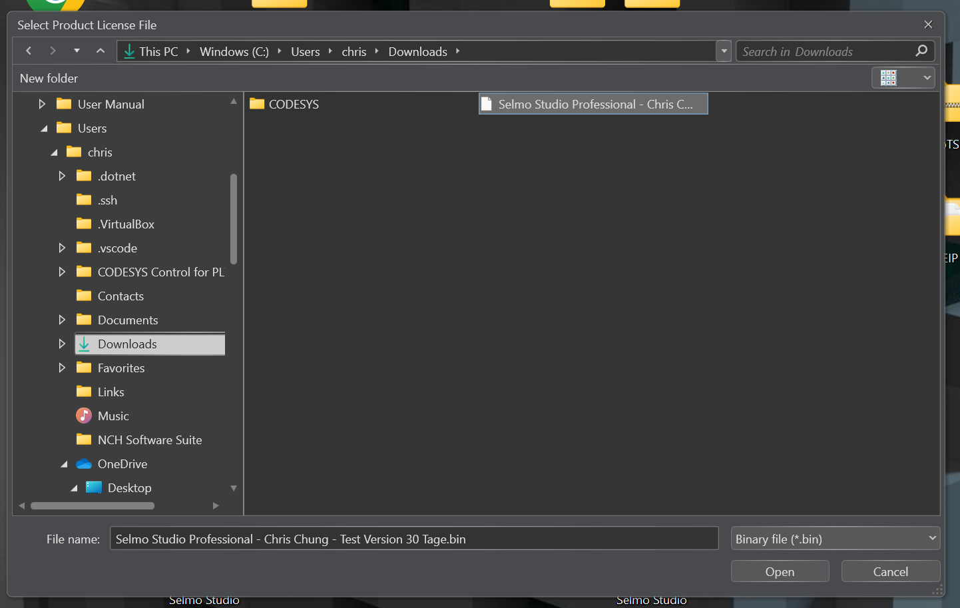Click the horizontal scroll right arrow
Viewport: 960px width, 608px height.
pos(215,505)
